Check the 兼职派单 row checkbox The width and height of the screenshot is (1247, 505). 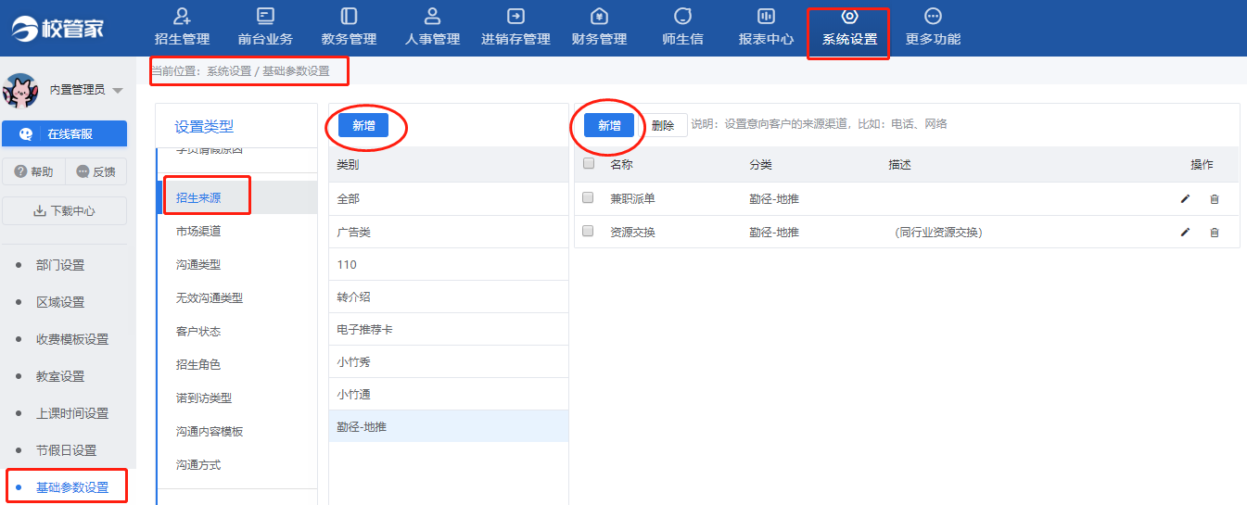pyautogui.click(x=588, y=197)
